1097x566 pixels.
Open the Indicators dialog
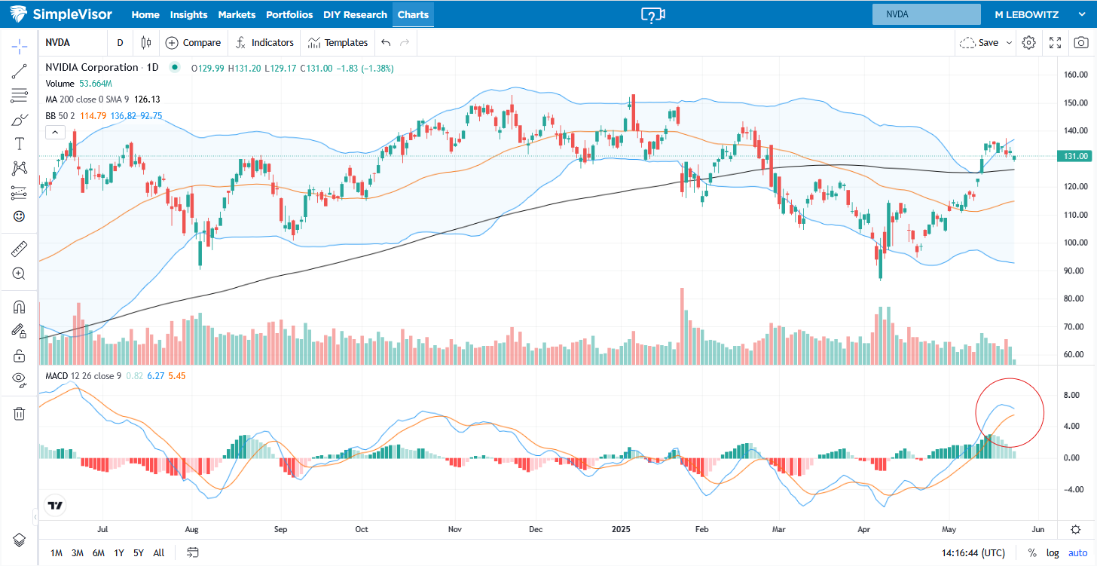click(x=264, y=43)
